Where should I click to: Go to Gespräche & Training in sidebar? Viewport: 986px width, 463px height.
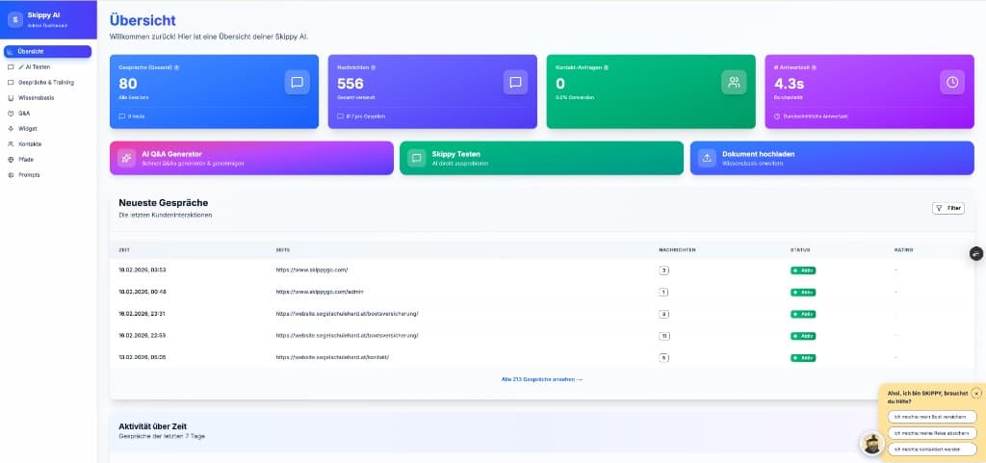(45, 83)
